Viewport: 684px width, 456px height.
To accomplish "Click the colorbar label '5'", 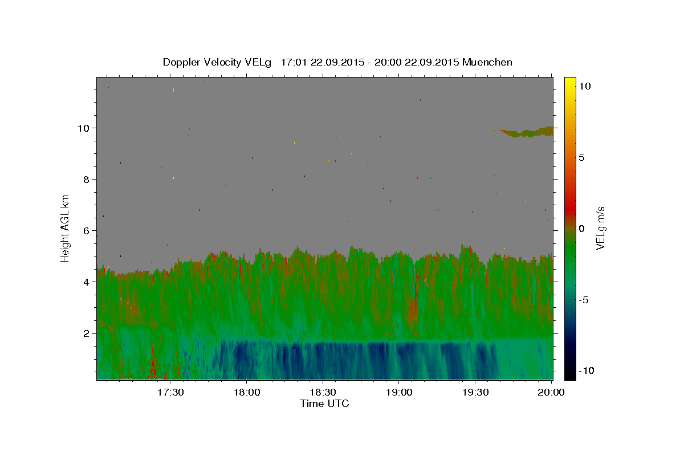I will [x=581, y=157].
